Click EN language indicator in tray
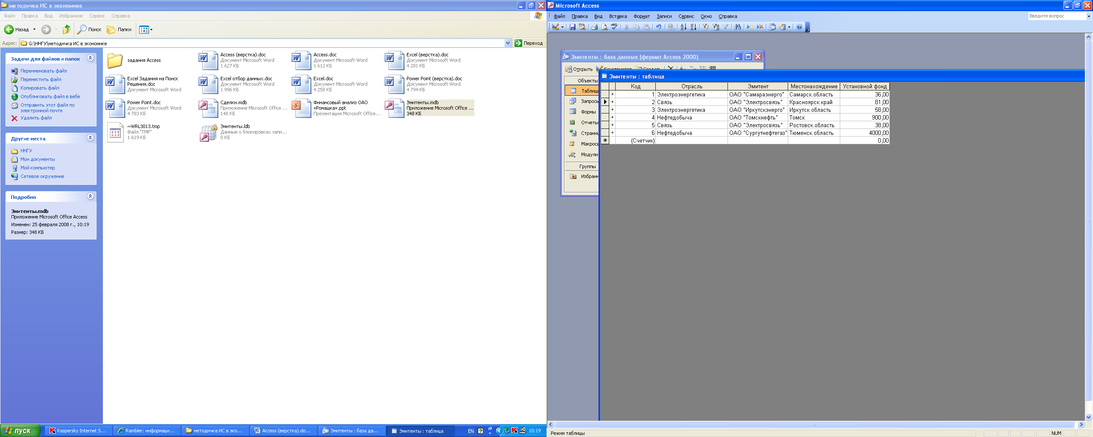The height and width of the screenshot is (437, 1093). tap(471, 431)
